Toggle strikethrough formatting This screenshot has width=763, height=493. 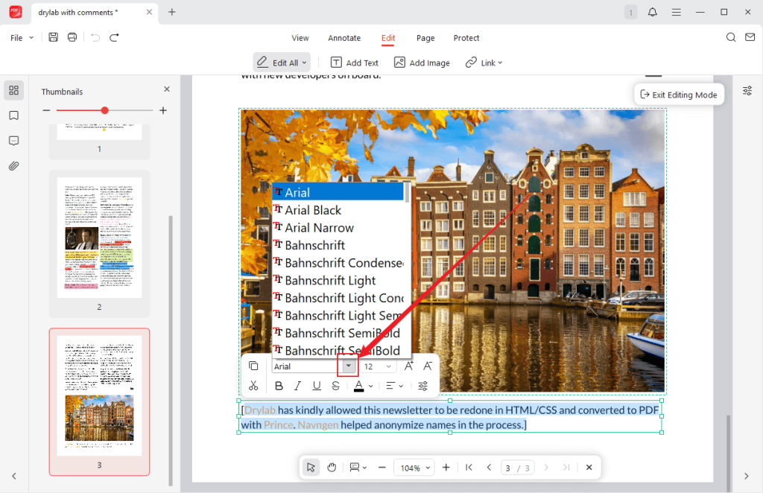[x=335, y=386]
